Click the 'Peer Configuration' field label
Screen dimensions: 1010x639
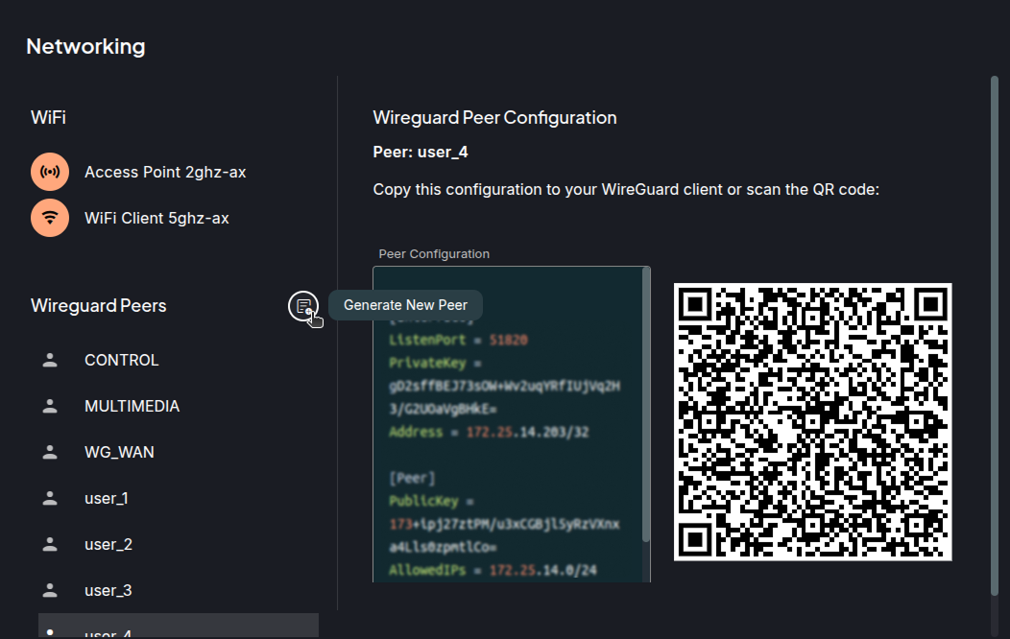[x=434, y=254]
